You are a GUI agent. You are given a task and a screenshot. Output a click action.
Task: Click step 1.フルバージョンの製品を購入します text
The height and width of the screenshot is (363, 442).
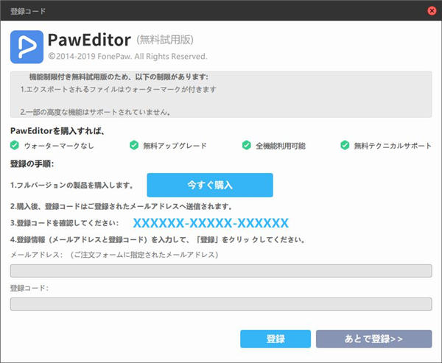pos(72,185)
